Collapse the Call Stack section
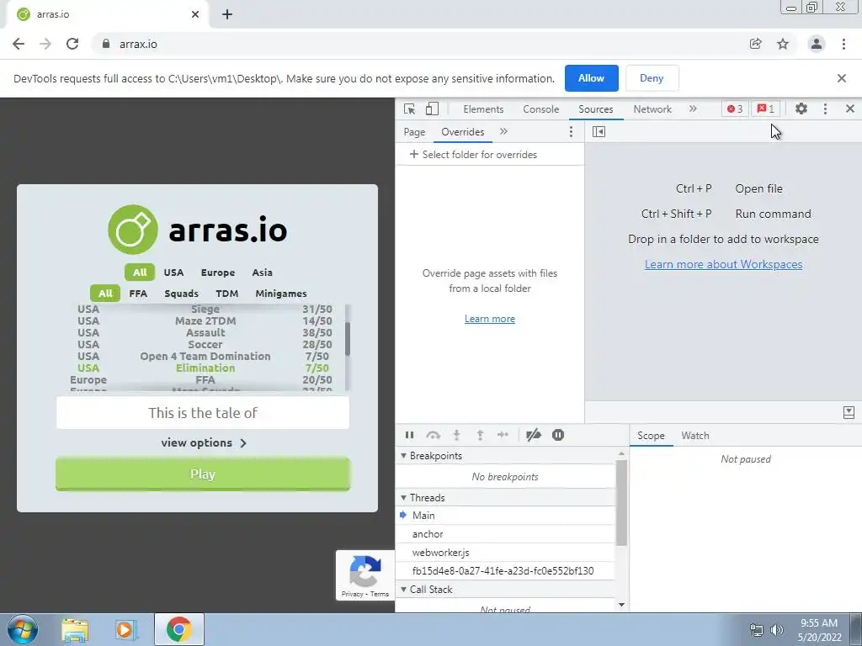Image resolution: width=862 pixels, height=646 pixels. pyautogui.click(x=403, y=590)
